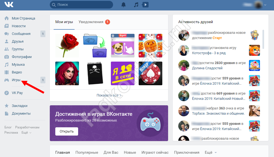The image size is (274, 157).
Task: Click the person icon beside Друзья
Action: (7, 42)
